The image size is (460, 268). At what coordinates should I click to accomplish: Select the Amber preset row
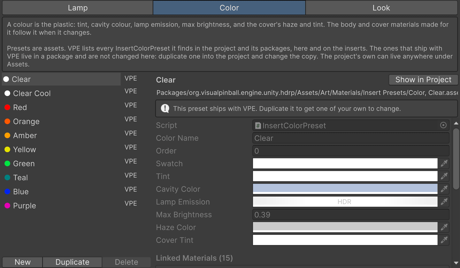click(61, 136)
